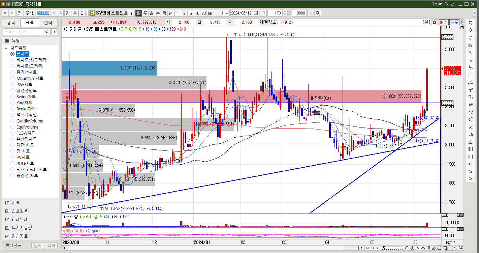Click the erase All drawings tool

point(471,97)
